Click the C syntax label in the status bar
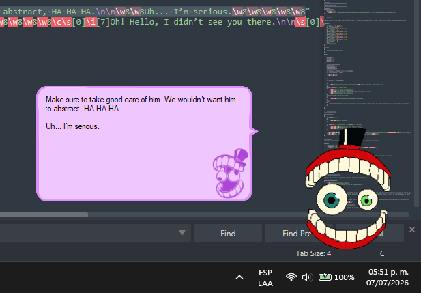 [382, 253]
